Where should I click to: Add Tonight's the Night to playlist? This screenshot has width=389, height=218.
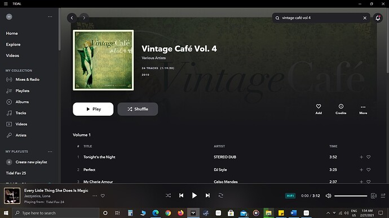361,157
